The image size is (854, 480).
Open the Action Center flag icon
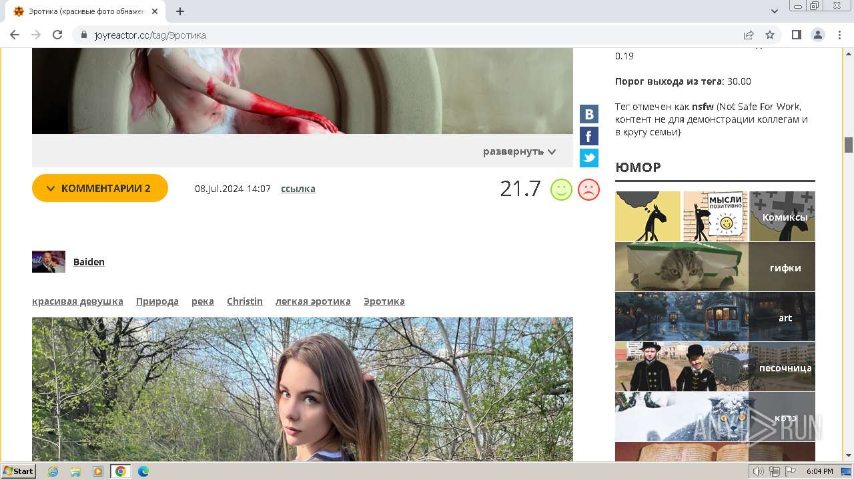click(x=791, y=471)
